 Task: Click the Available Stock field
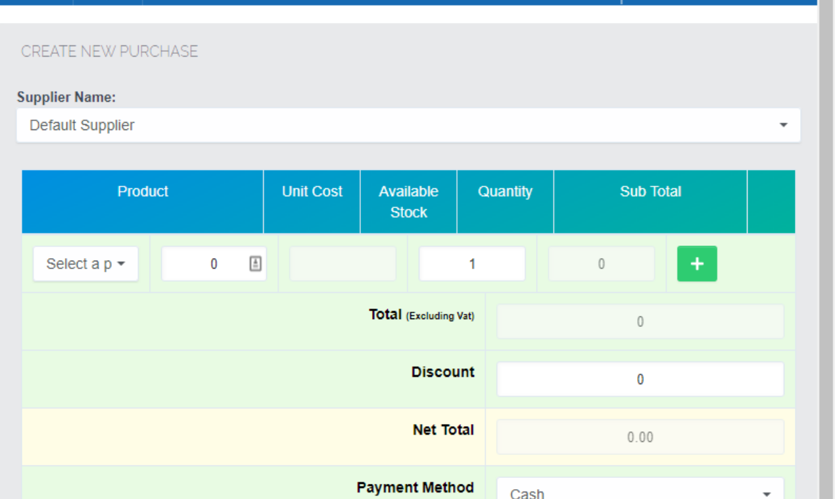(343, 263)
